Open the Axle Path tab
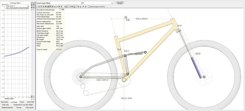Image resolution: width=245 pixels, height=111 pixels. pos(30,102)
